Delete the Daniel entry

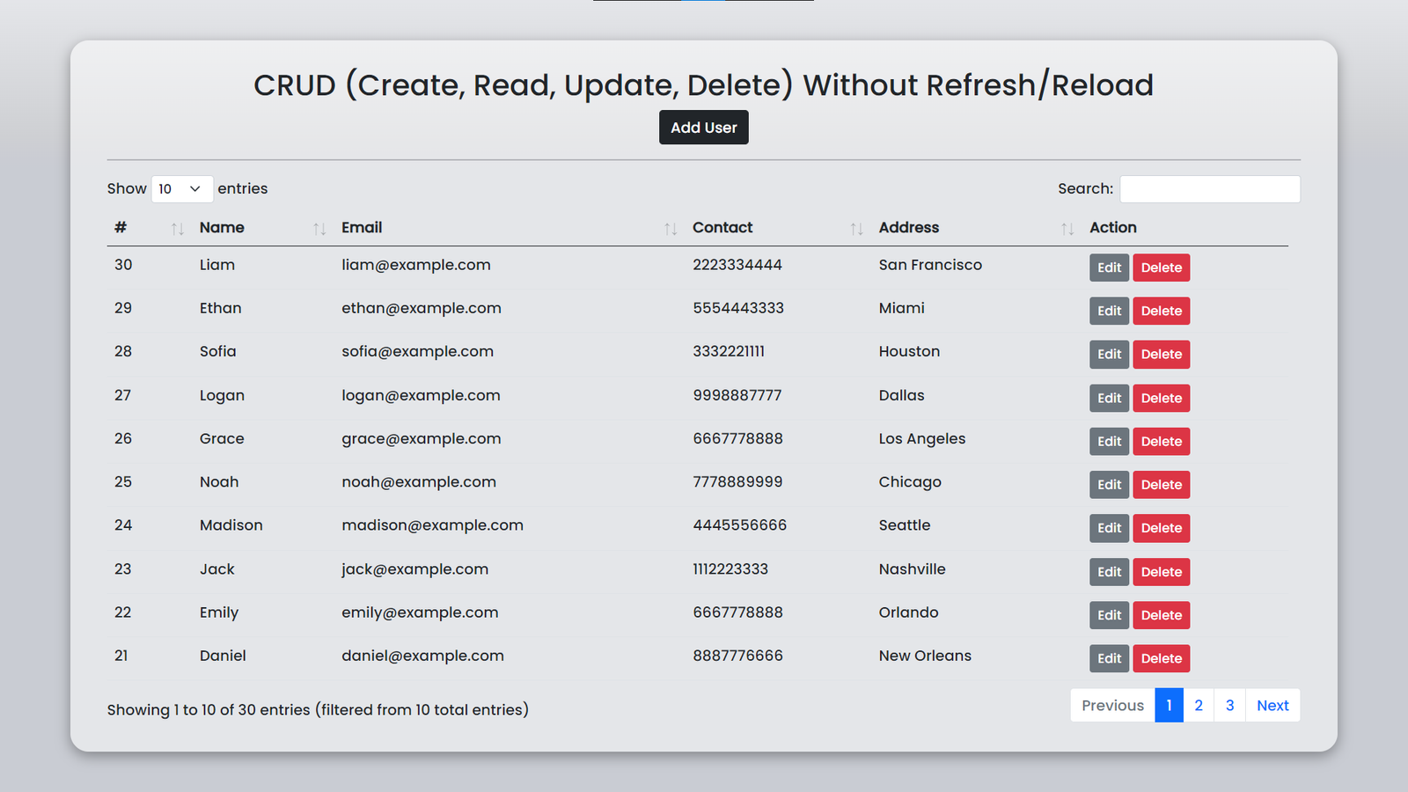1161,658
